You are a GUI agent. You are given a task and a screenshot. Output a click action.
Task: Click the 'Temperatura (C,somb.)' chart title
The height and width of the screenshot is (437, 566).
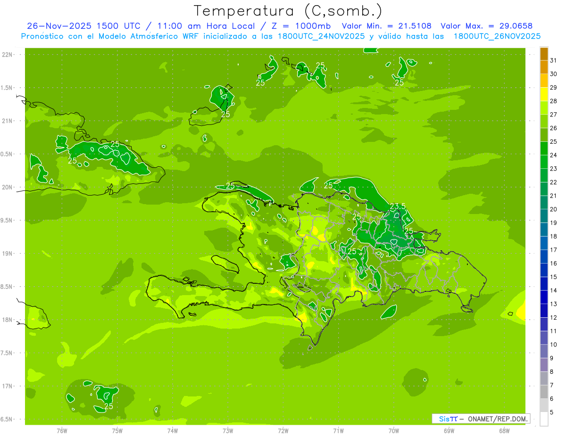click(288, 11)
